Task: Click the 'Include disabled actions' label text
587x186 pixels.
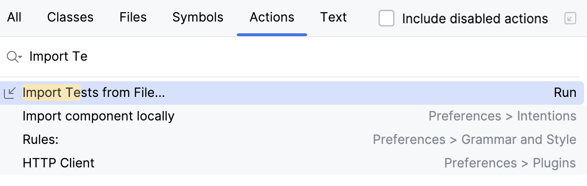Action: point(475,19)
